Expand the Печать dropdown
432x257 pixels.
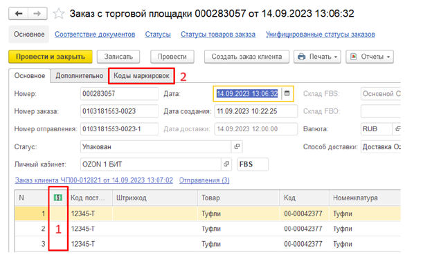[x=317, y=57]
